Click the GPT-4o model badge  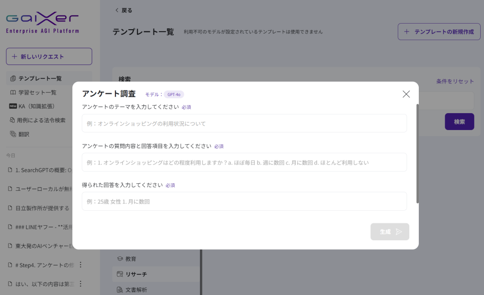(173, 94)
